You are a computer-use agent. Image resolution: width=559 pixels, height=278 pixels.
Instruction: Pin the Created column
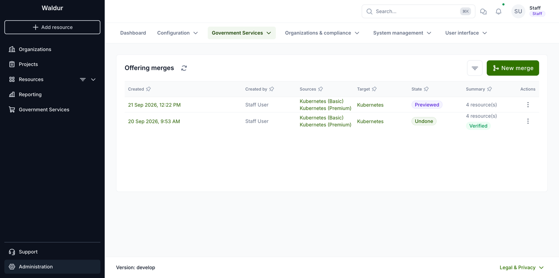click(148, 89)
